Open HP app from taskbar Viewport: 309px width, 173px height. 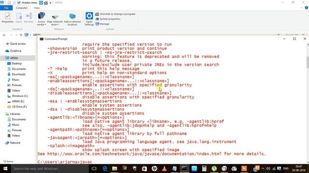tap(154, 169)
